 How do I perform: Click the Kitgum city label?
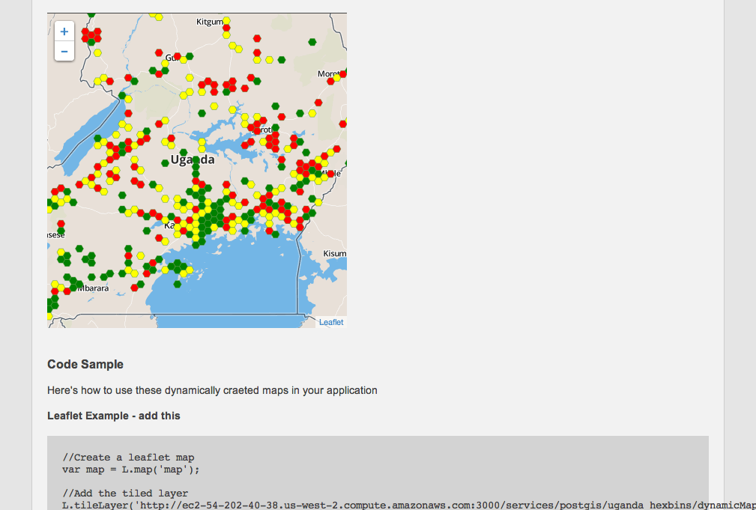[210, 22]
